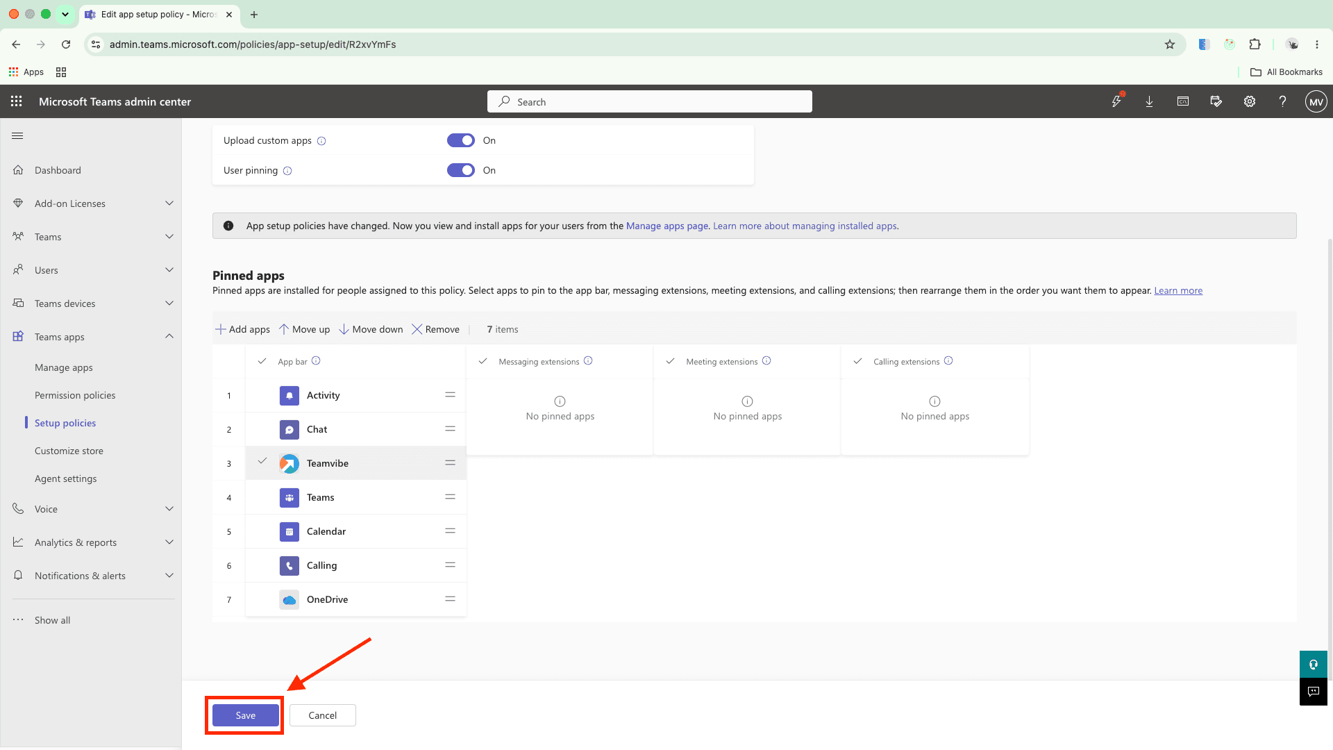Cancel editing the policy
This screenshot has height=750, width=1333.
[323, 715]
